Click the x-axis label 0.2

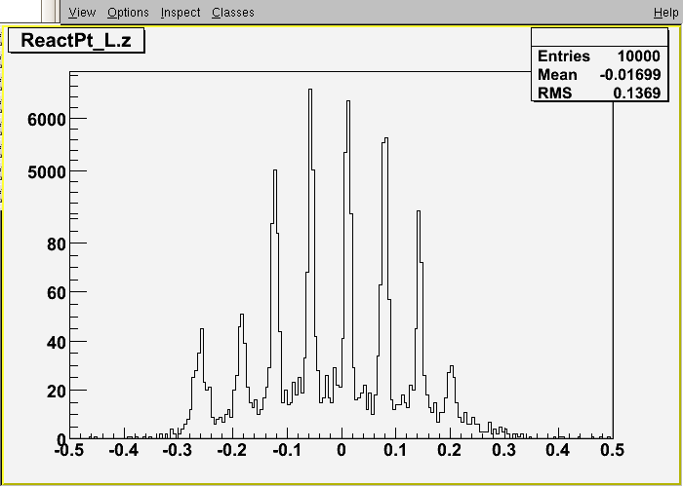(x=450, y=450)
